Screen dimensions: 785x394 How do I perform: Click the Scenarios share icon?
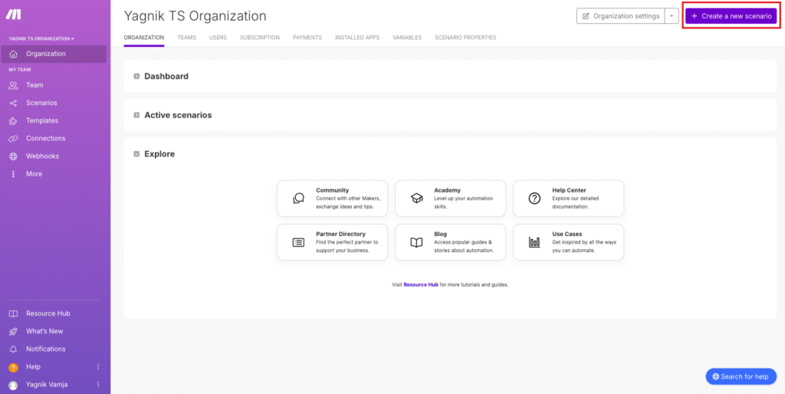coord(14,103)
